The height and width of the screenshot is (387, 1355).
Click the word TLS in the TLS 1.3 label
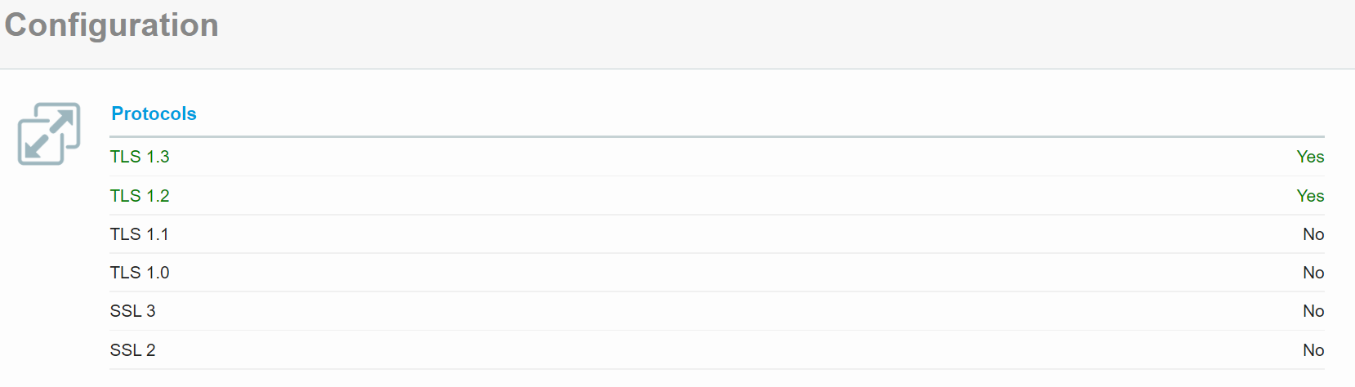[126, 157]
